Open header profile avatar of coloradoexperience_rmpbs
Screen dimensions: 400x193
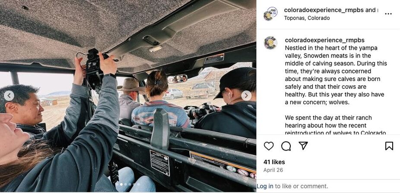[270, 14]
